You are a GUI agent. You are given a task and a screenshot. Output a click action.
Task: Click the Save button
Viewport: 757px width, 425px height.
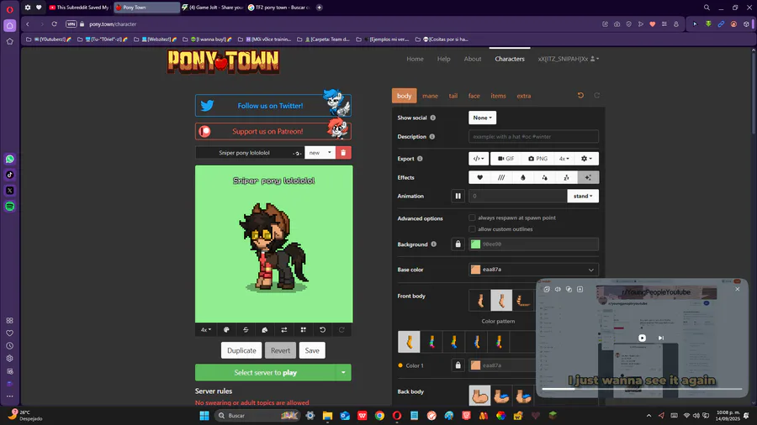[x=312, y=350]
